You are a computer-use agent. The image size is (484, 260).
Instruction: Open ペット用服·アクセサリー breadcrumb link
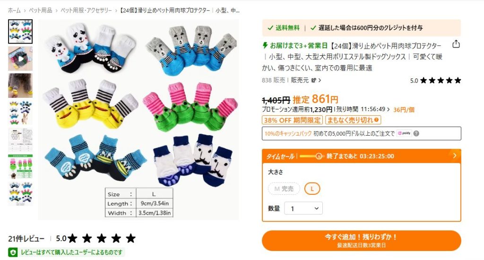coord(86,10)
